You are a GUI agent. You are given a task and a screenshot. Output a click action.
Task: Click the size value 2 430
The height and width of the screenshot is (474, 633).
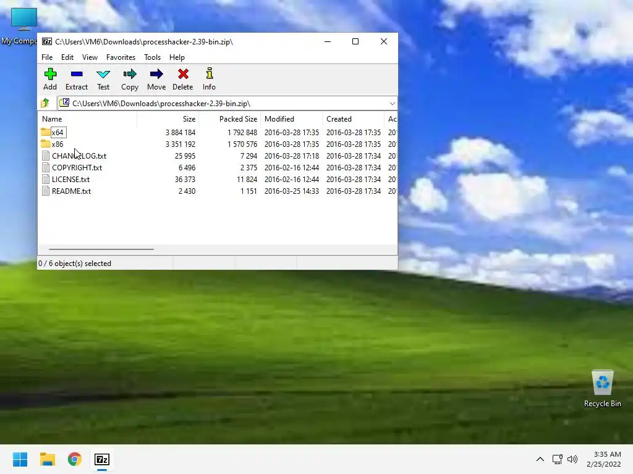[x=187, y=191]
